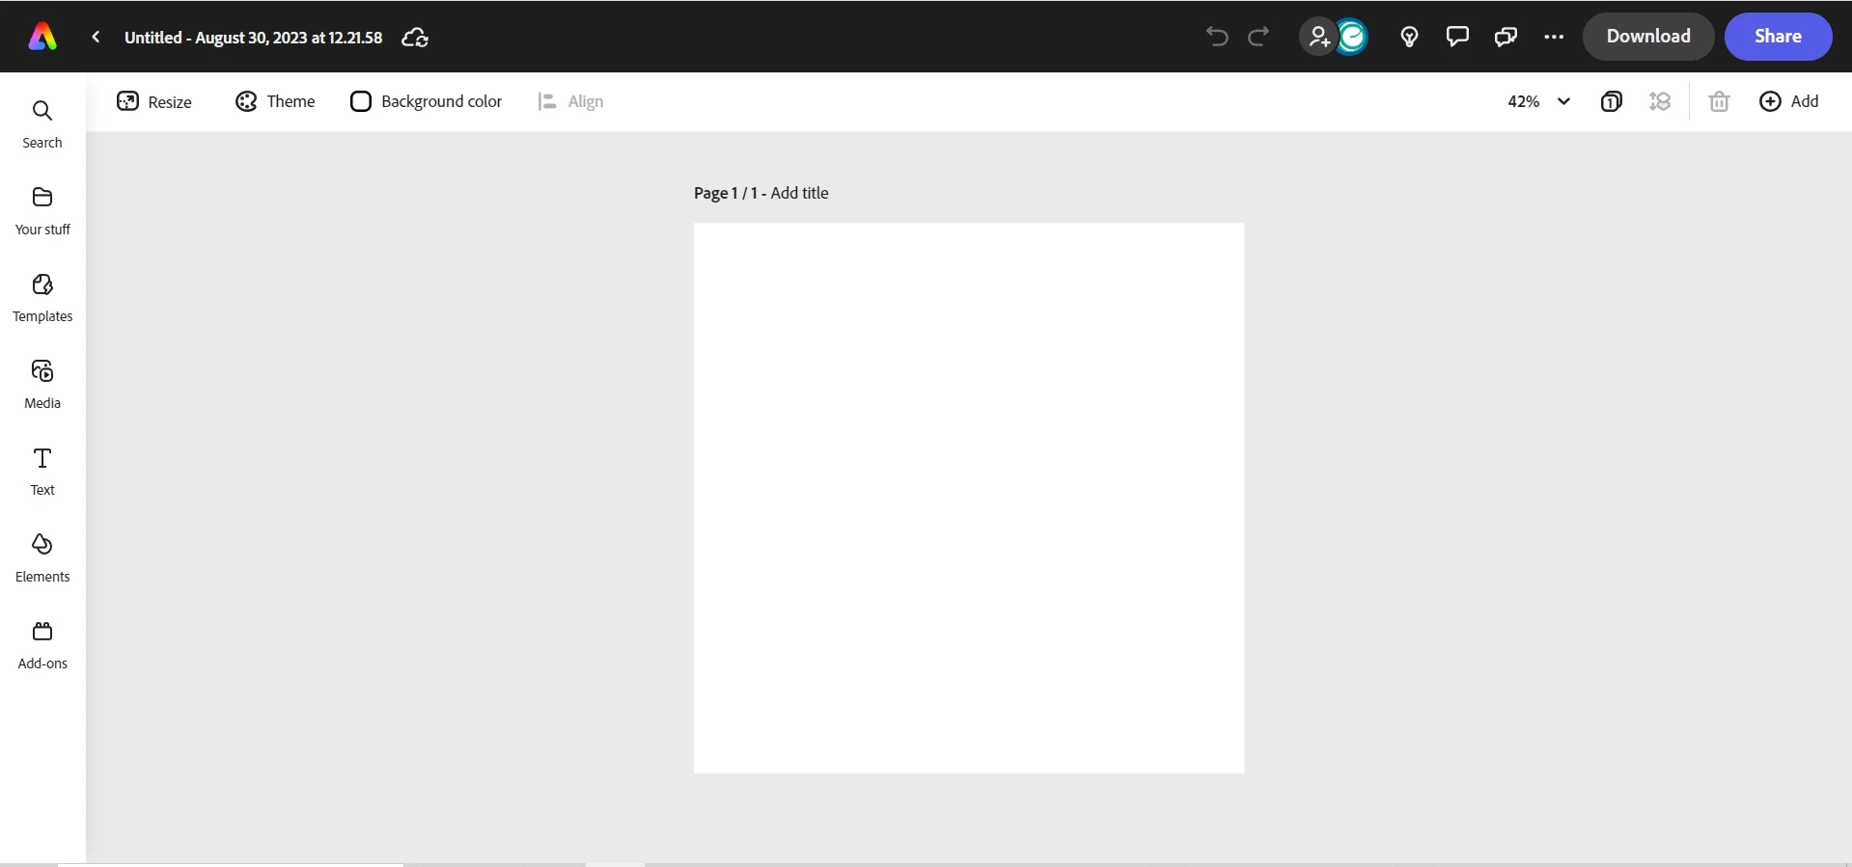Open Adobe Express home logo
Image resolution: width=1852 pixels, height=867 pixels.
click(41, 37)
